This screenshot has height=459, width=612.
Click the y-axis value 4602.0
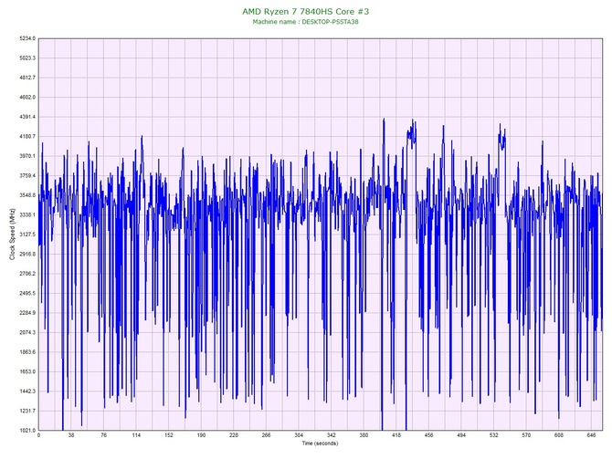(27, 97)
